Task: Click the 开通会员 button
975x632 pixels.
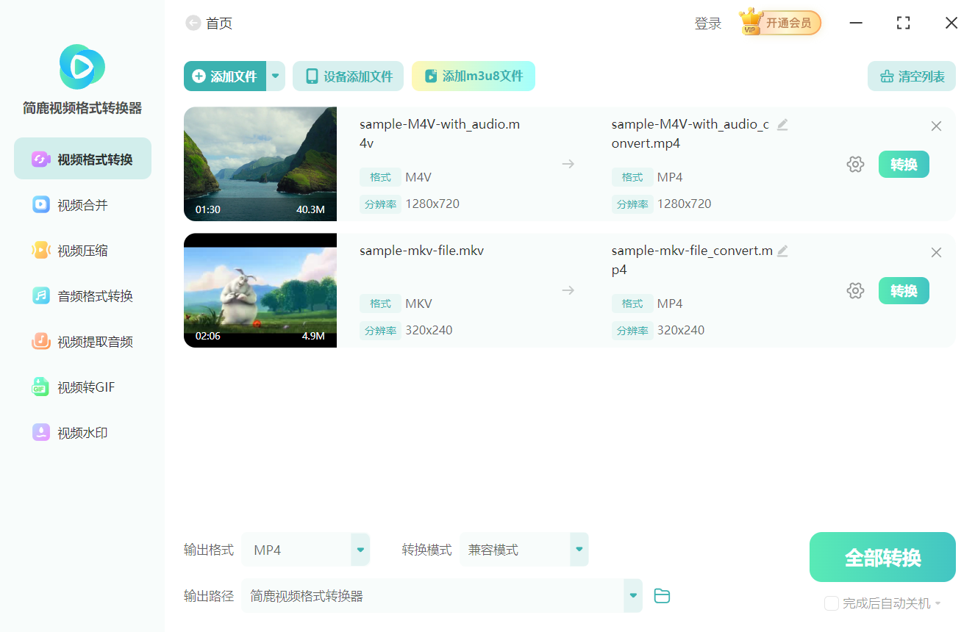Action: tap(789, 23)
